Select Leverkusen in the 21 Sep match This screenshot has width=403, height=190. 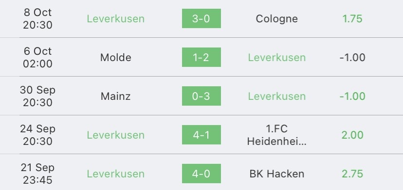click(x=116, y=174)
